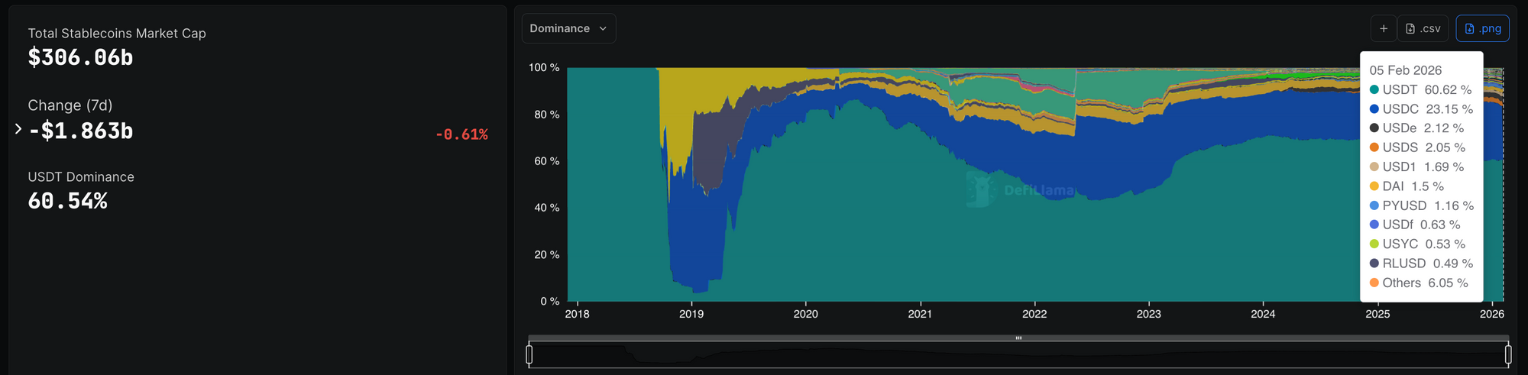Screen dimensions: 1528x375
Task: Click the USD1 tan legend dot
Action: click(x=1374, y=167)
